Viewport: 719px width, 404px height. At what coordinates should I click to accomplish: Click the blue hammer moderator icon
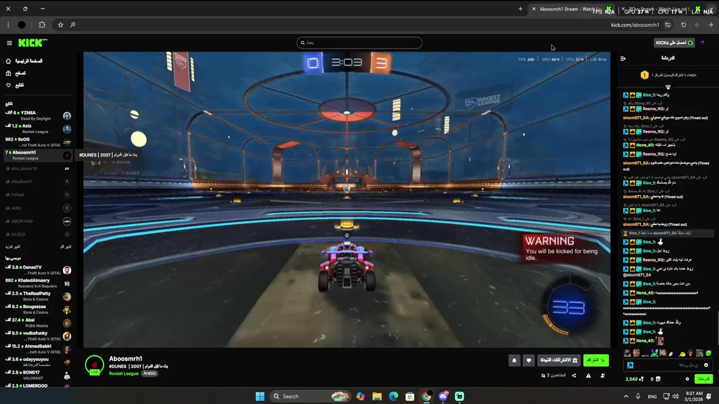630,365
